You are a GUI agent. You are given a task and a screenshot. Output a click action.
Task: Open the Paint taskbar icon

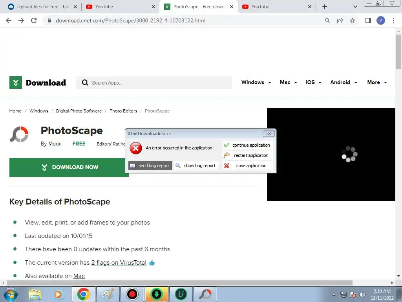tap(108, 294)
